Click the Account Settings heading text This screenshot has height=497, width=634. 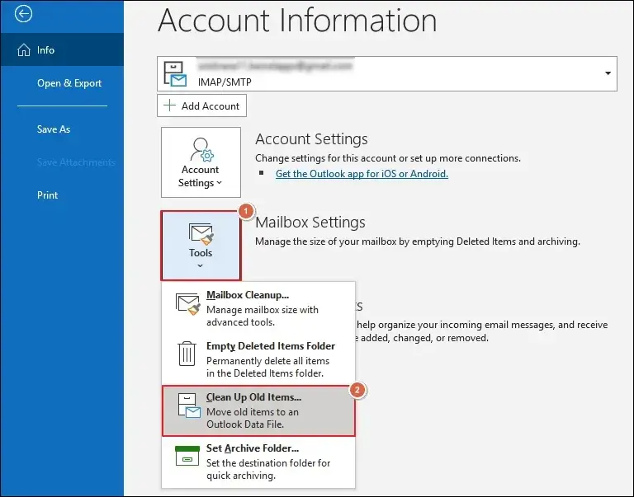(x=311, y=139)
